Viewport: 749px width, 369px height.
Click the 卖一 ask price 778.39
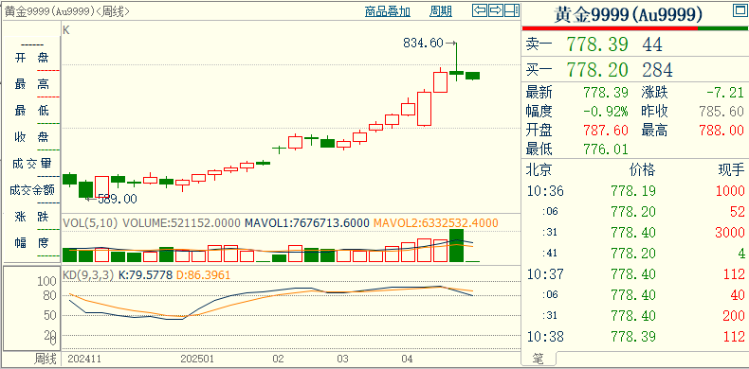click(597, 44)
